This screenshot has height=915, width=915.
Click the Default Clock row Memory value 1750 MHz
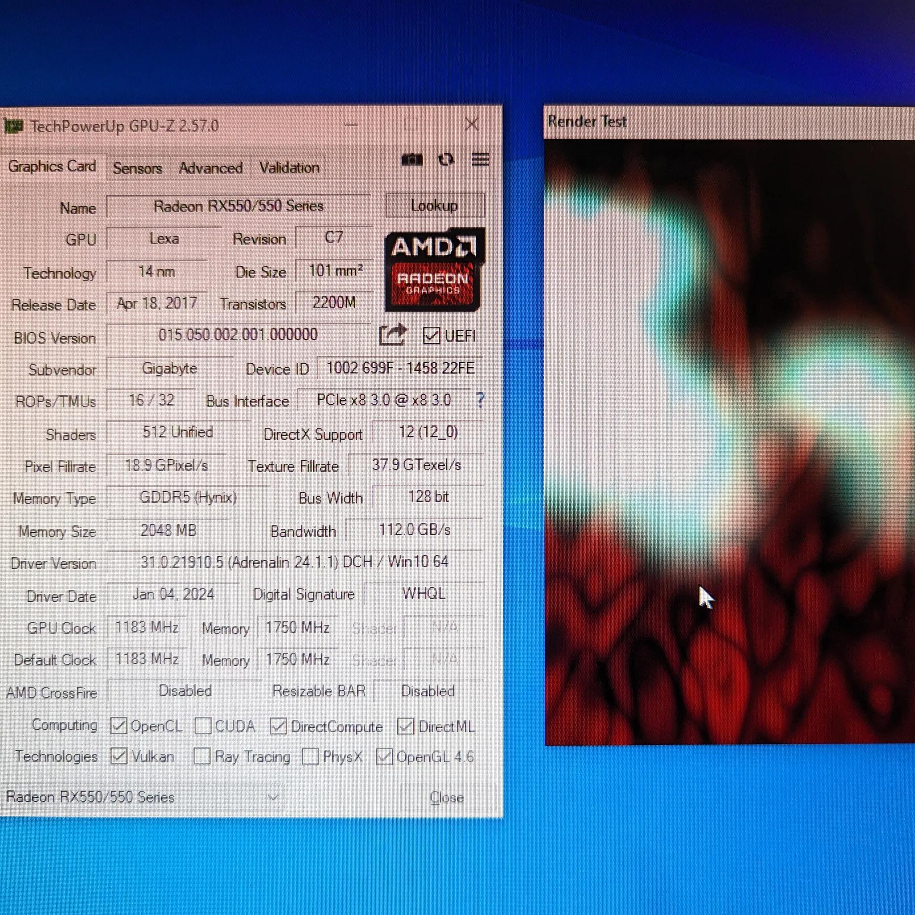tap(298, 659)
